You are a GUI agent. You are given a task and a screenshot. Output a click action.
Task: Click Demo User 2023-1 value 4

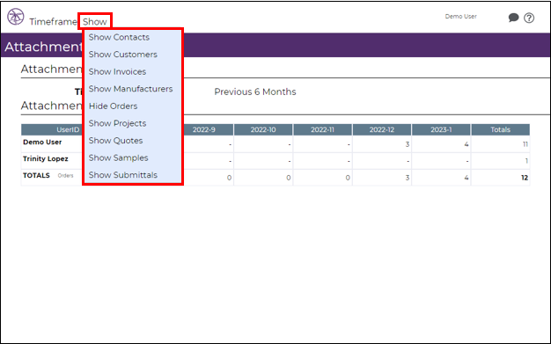pyautogui.click(x=467, y=144)
